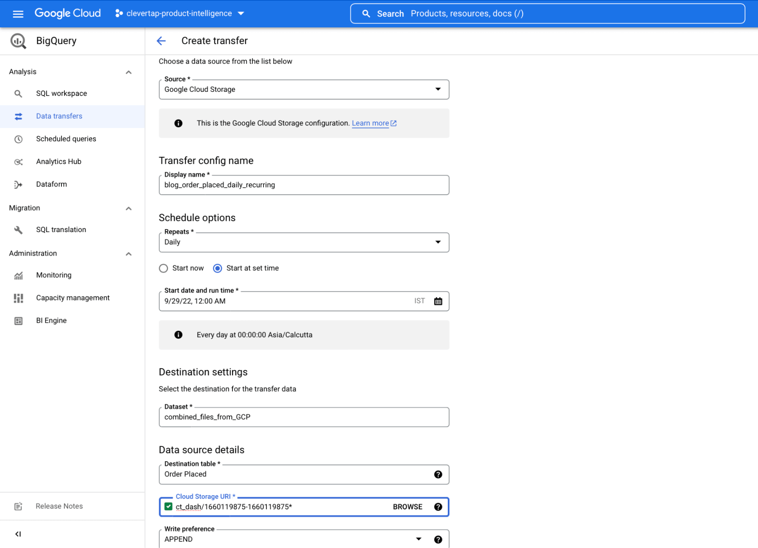The height and width of the screenshot is (548, 758).
Task: Collapse the Migration section
Action: [129, 208]
